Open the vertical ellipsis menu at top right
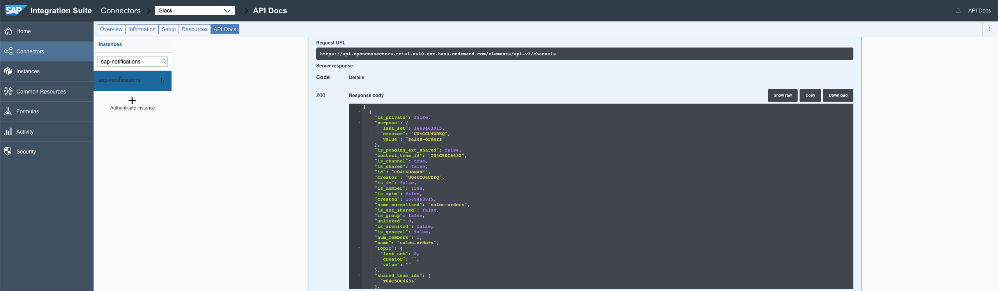 click(989, 29)
